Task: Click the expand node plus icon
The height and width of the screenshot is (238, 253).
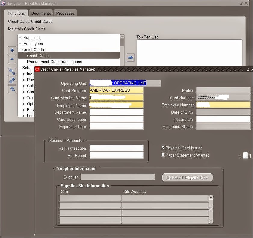Action: (12, 50)
